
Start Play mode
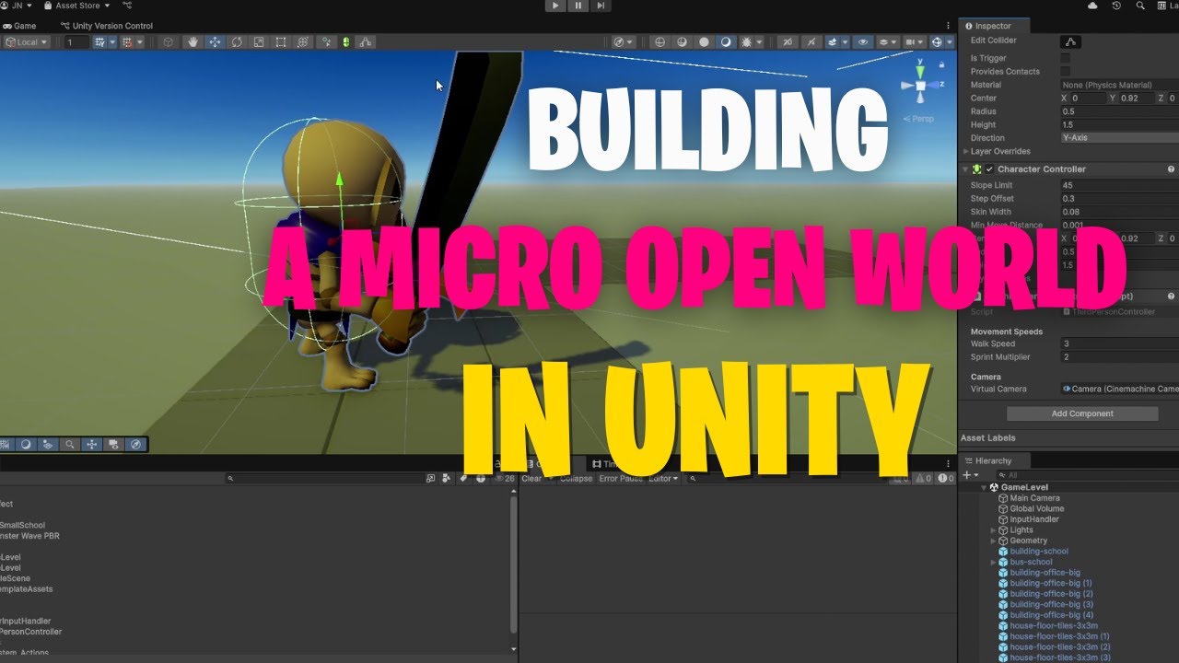[x=554, y=6]
